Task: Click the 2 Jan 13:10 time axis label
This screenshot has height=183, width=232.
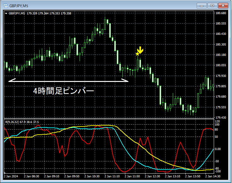Action: pos(173,176)
